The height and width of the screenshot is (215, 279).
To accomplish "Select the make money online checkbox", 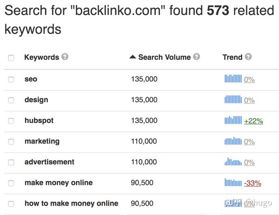I will [11, 183].
